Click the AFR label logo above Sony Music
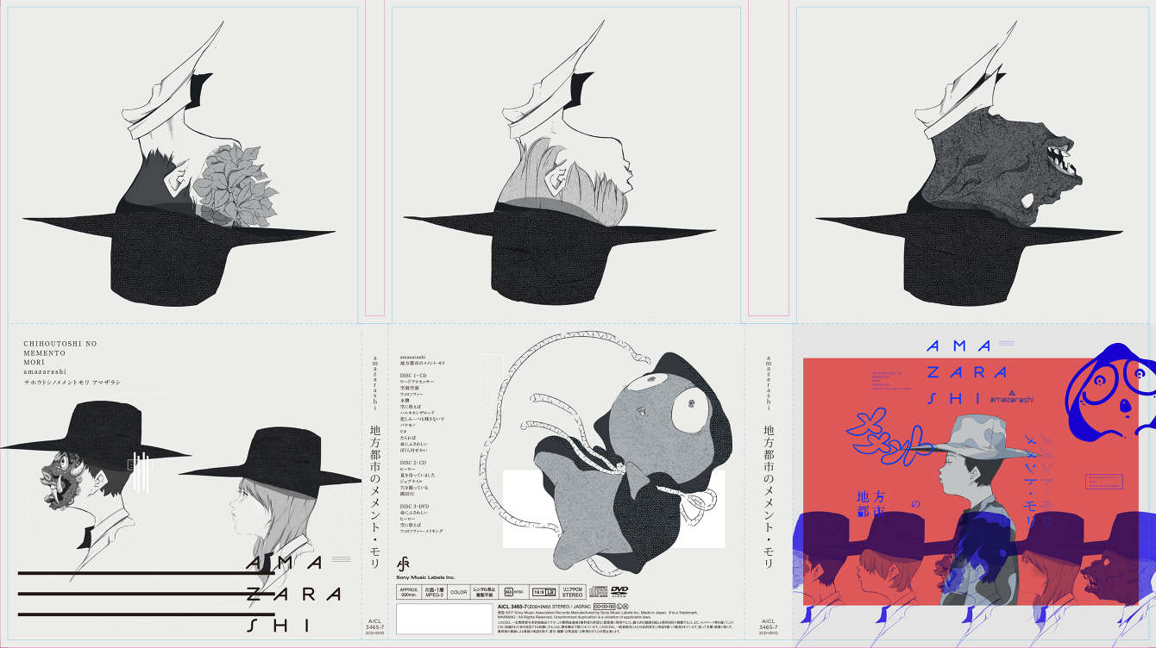Screen dimensions: 1156x648 coord(403,564)
